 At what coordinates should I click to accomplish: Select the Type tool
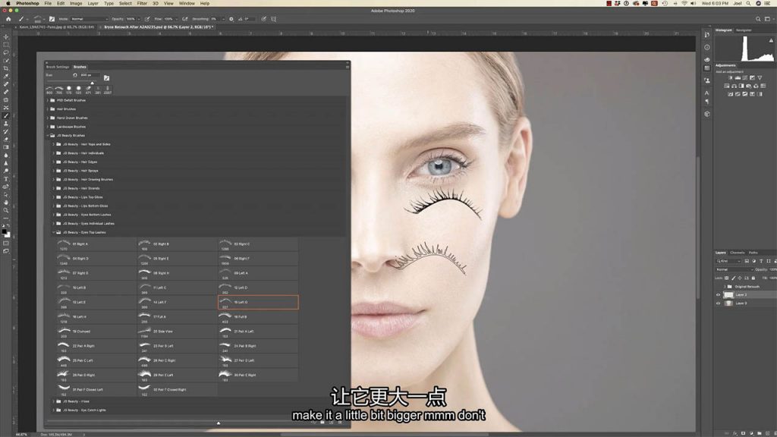coord(6,179)
